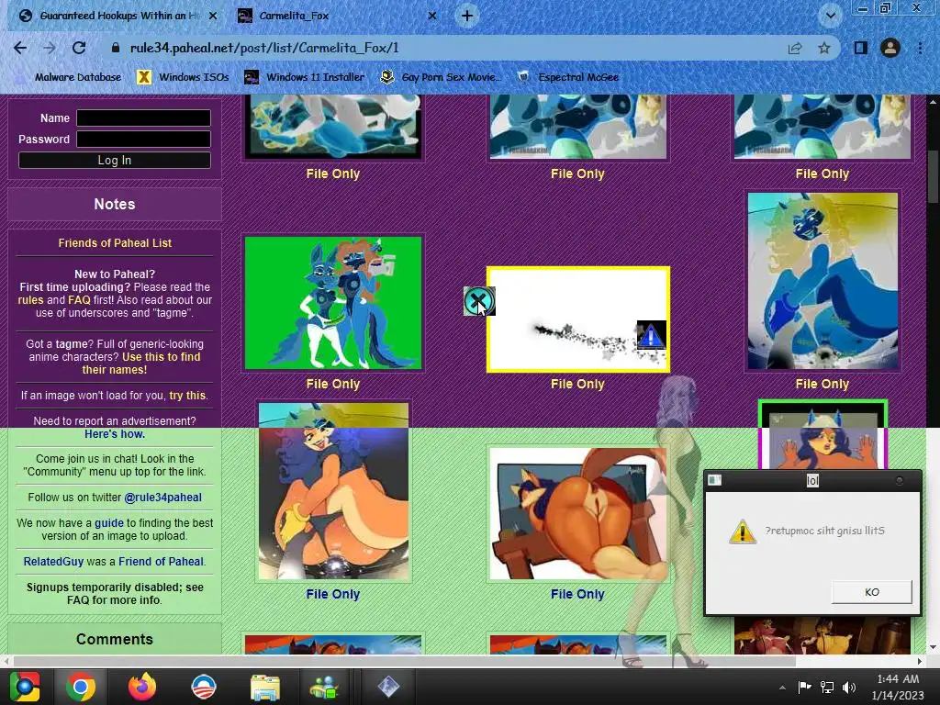Show hidden system tray icons
The height and width of the screenshot is (705, 940).
point(782,688)
